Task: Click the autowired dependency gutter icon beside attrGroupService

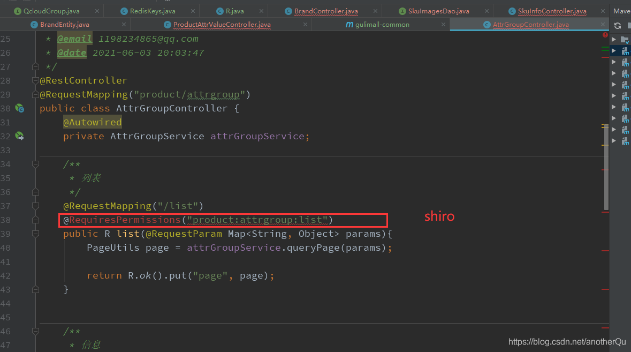Action: 19,136
